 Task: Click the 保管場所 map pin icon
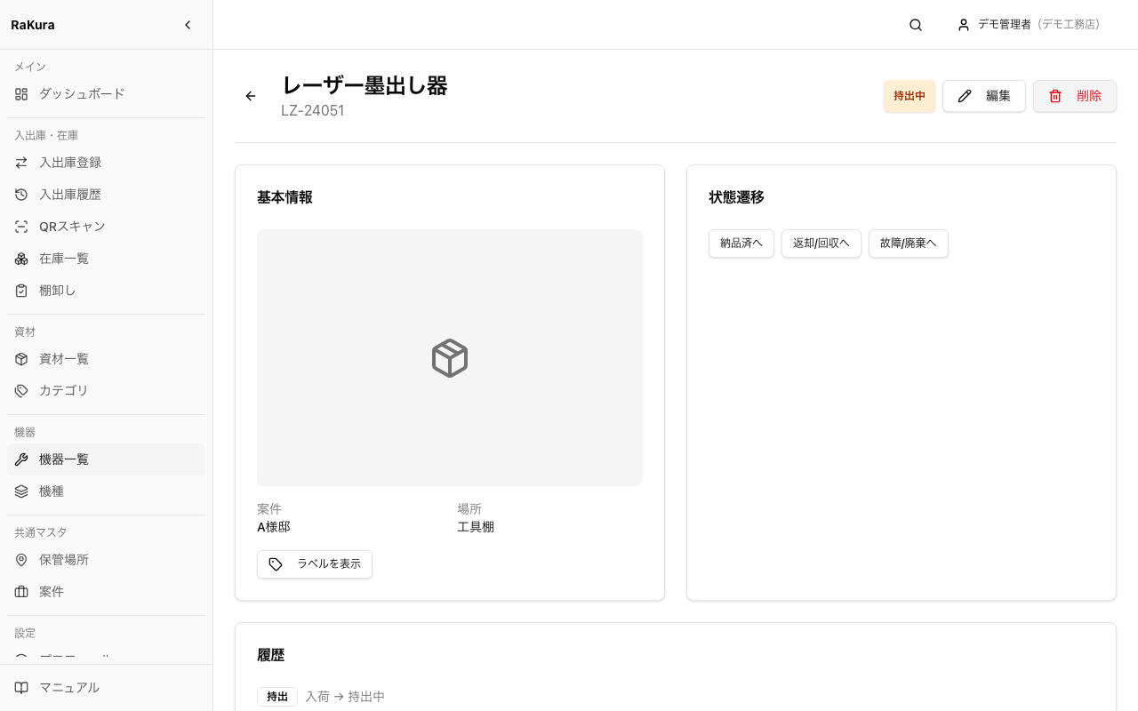[21, 560]
